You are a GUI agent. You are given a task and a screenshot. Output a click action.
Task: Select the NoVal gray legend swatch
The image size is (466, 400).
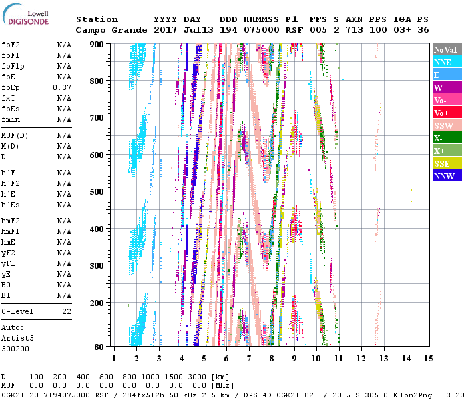[445, 50]
